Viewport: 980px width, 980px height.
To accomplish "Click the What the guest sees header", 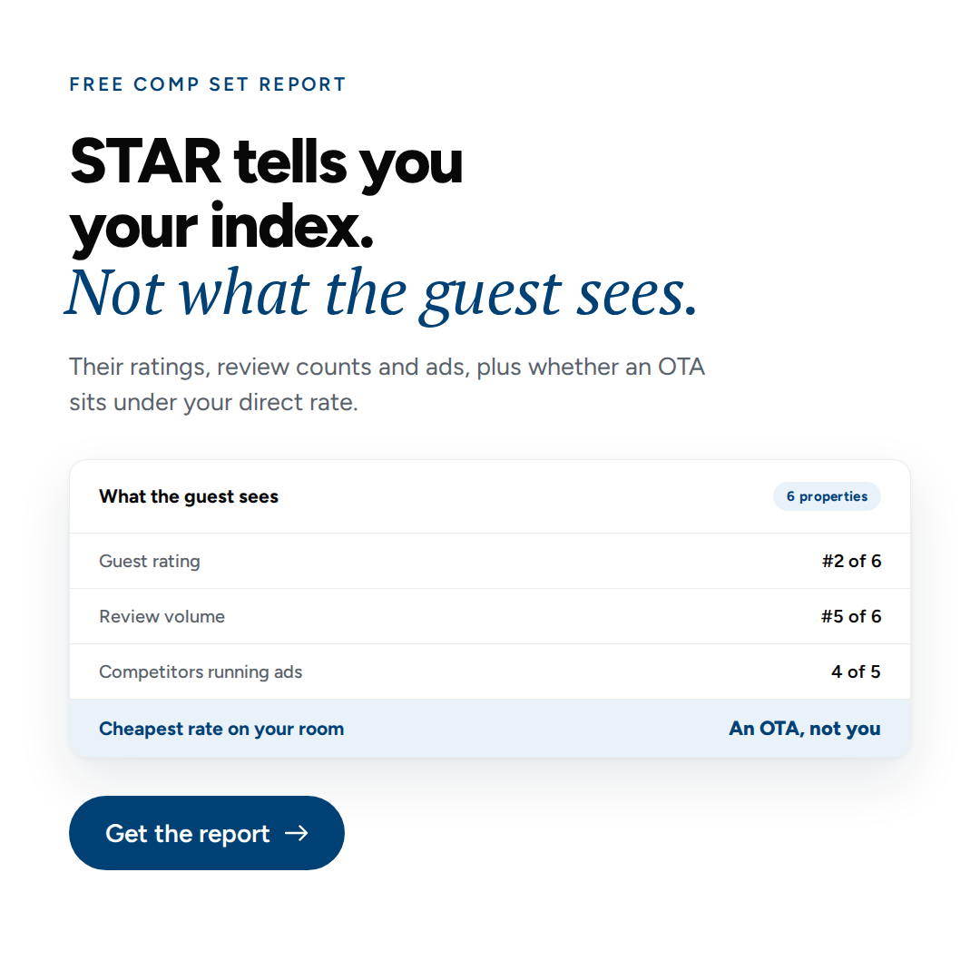I will [x=189, y=496].
